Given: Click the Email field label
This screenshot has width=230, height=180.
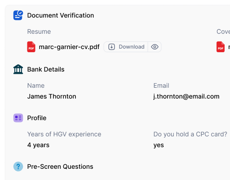Looking at the screenshot, I should tap(161, 85).
